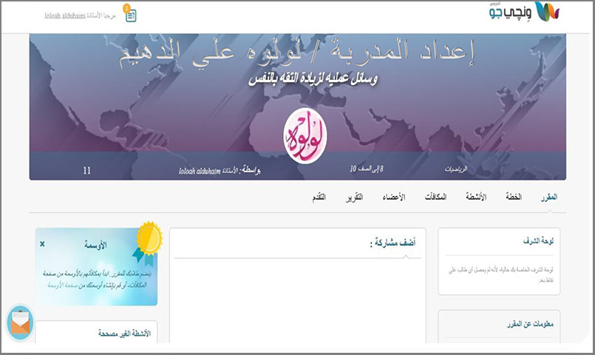Click the banner author loloah alduhaim

[x=200, y=171]
